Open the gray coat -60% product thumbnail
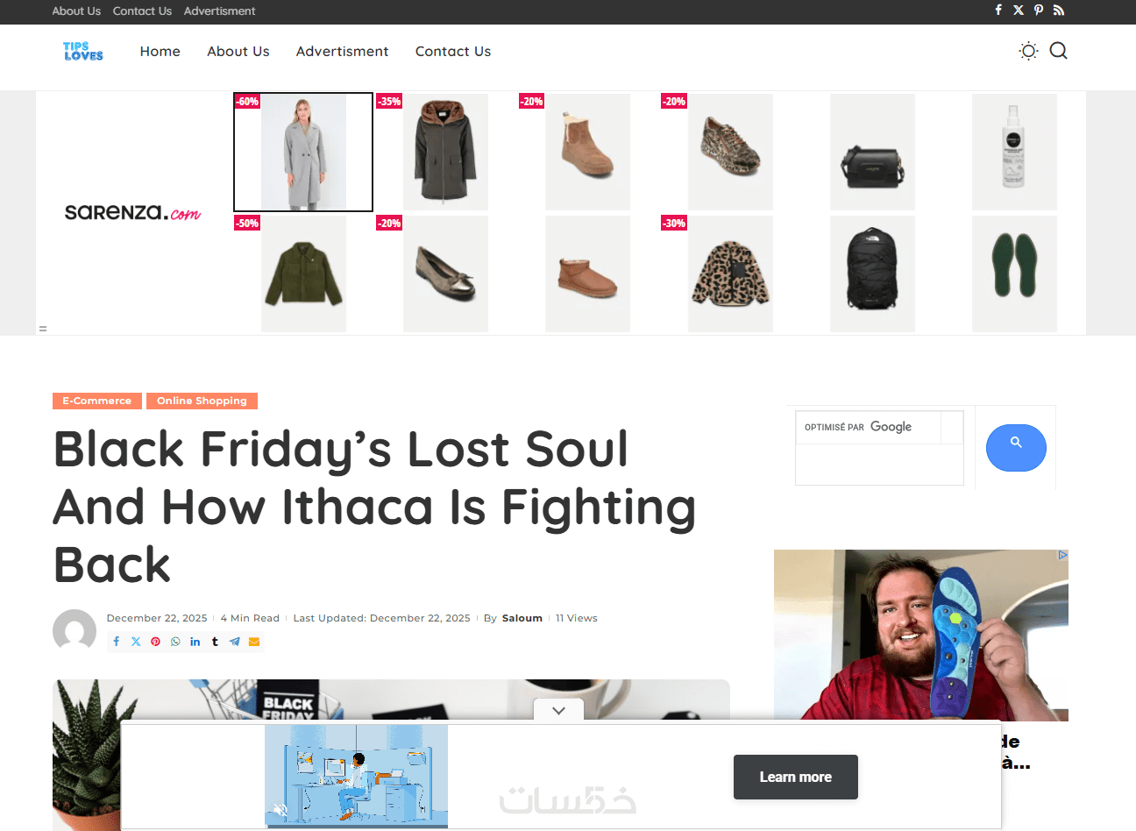This screenshot has height=831, width=1136. click(303, 152)
